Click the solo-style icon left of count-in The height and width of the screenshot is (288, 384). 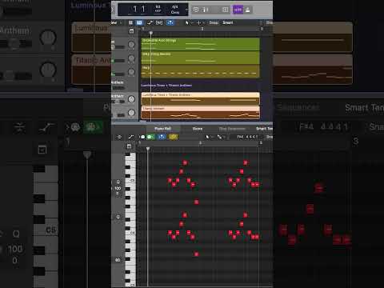click(226, 10)
